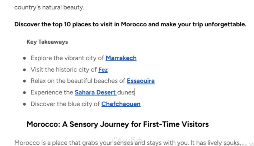The image size is (254, 146).
Task: Visit the Chefchaouen hyperlink
Action: click(x=121, y=104)
